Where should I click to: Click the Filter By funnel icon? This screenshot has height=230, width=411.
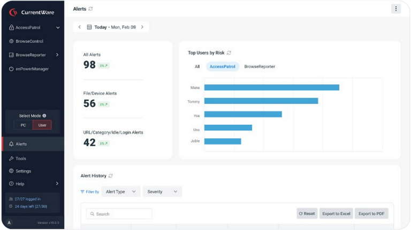pyautogui.click(x=82, y=192)
